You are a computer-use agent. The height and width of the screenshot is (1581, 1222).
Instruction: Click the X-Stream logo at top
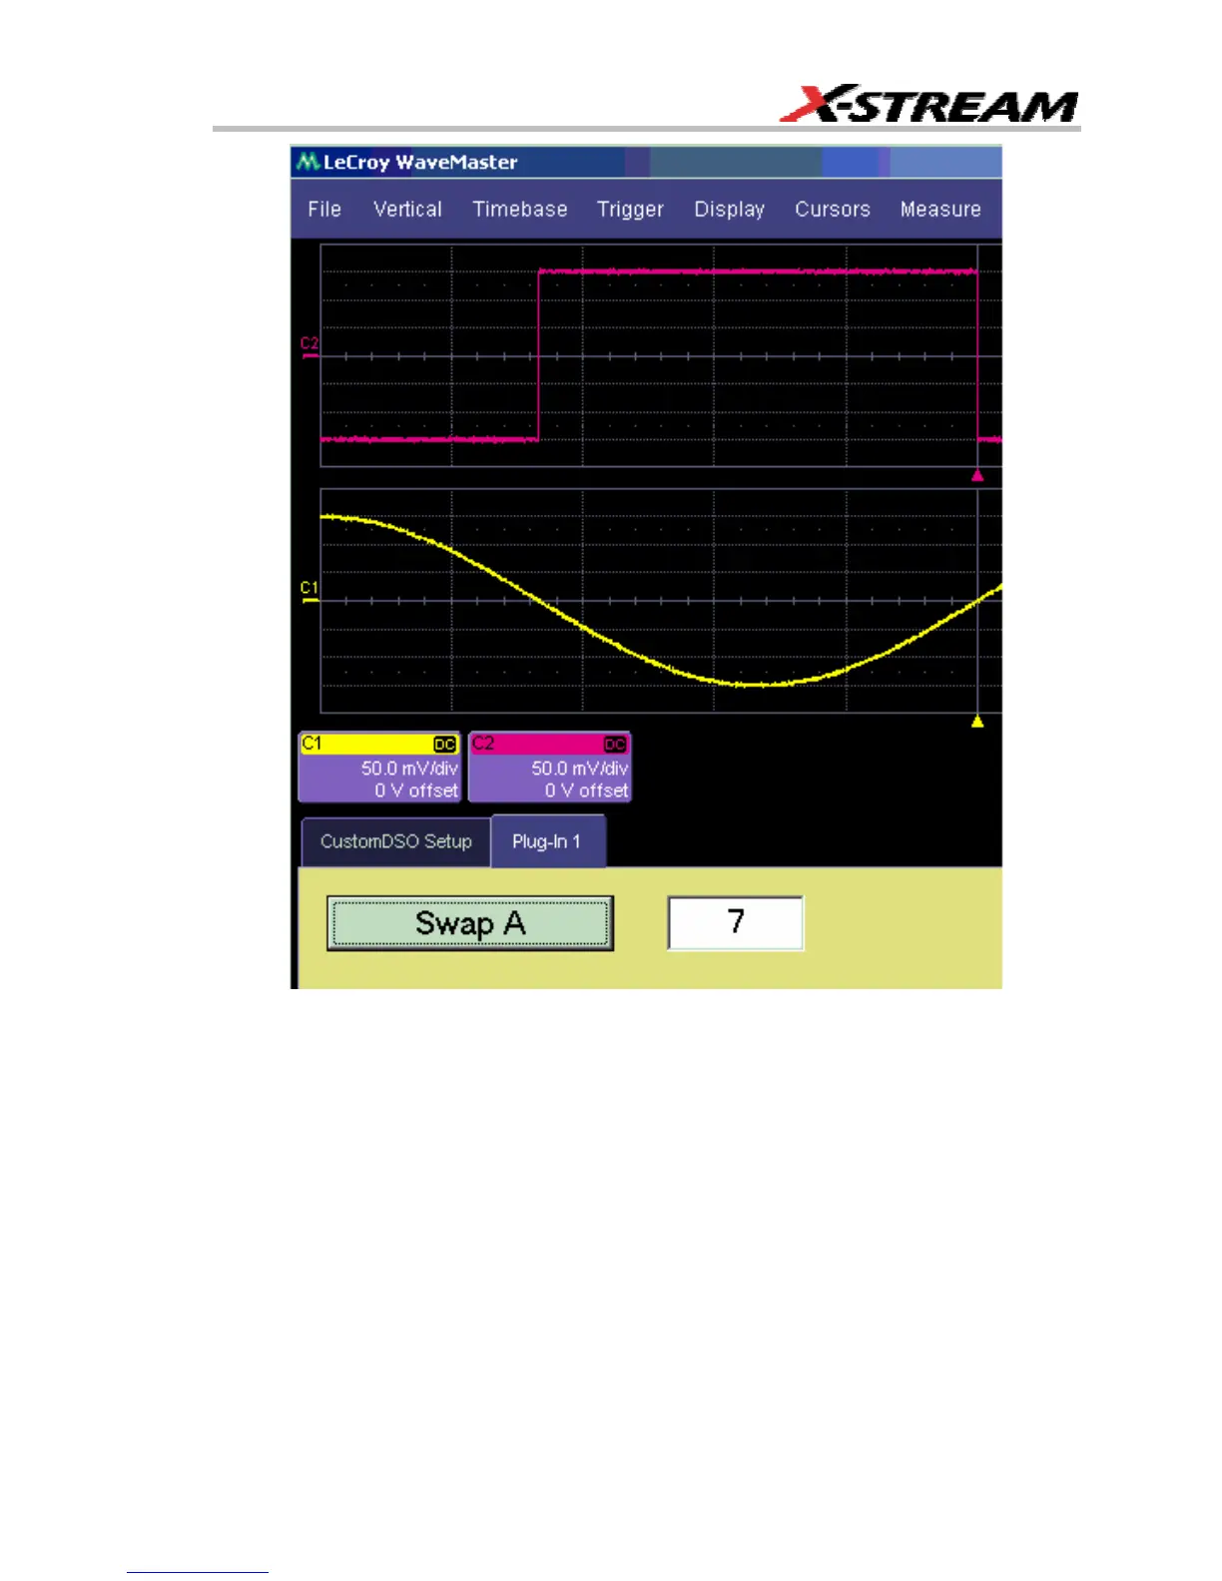pyautogui.click(x=928, y=104)
